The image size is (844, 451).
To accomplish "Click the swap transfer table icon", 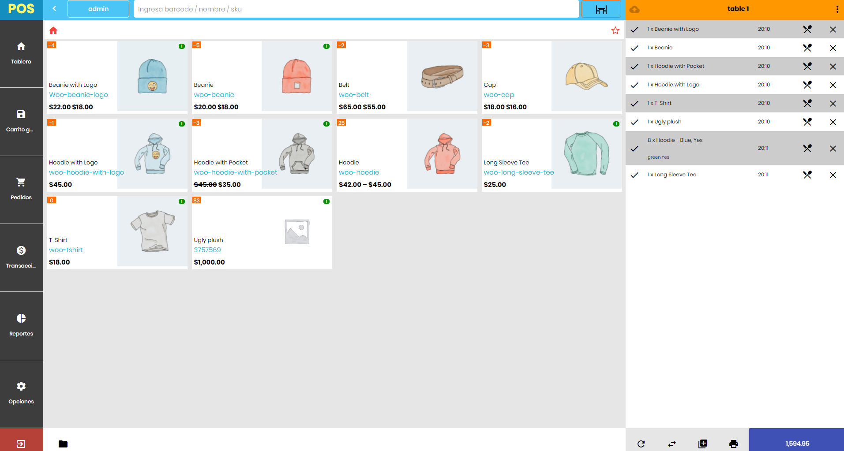I will tap(672, 444).
